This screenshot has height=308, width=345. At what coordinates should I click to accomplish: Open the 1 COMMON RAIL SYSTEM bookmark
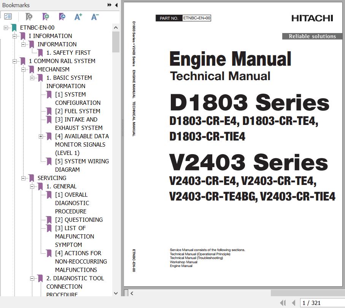click(x=62, y=61)
